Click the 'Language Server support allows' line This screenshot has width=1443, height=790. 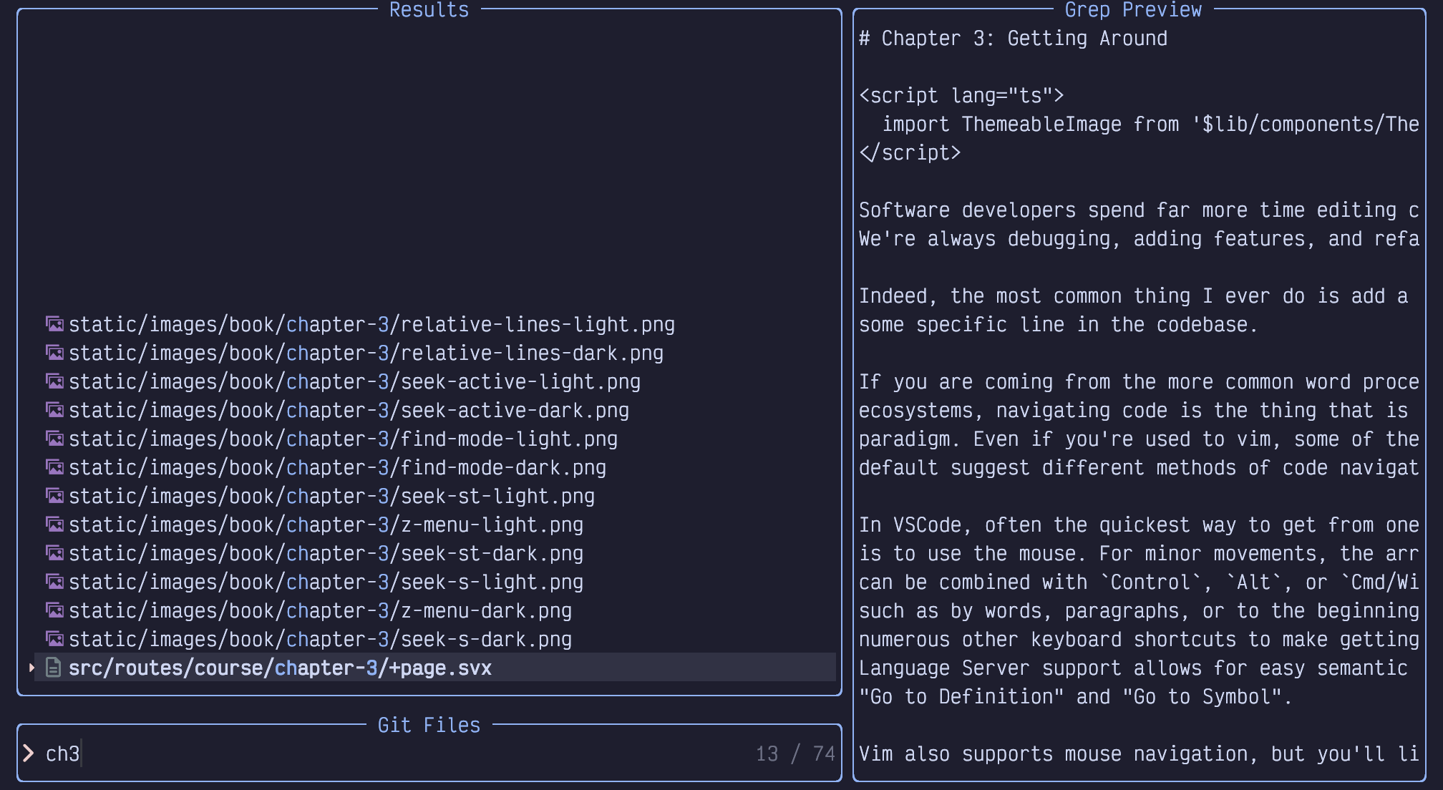tap(1133, 668)
